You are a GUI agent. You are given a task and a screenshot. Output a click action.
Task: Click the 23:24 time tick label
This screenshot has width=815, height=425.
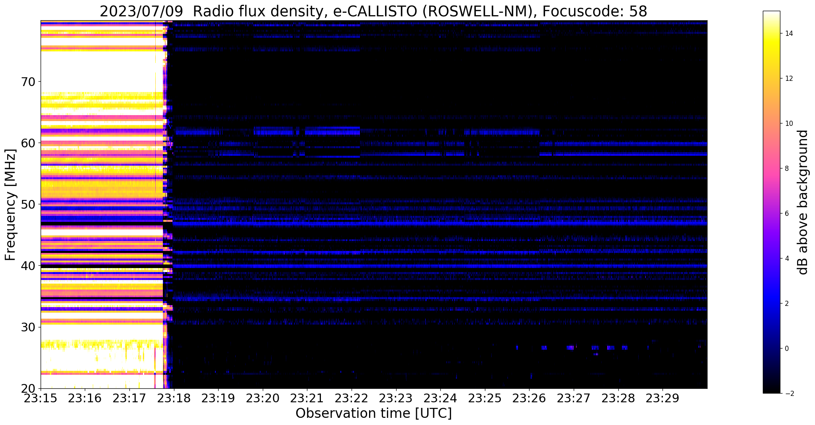pos(440,399)
